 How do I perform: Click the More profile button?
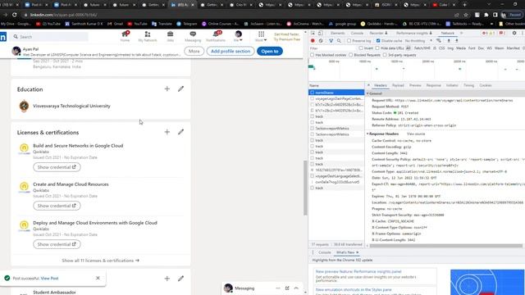(x=194, y=51)
